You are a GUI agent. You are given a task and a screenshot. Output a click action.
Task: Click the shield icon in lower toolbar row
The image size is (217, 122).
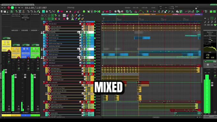(67, 18)
